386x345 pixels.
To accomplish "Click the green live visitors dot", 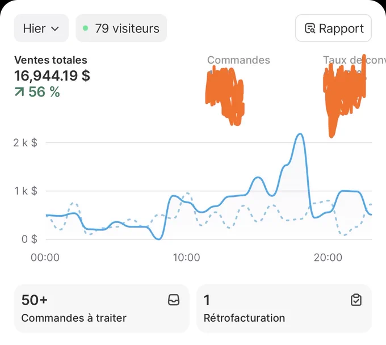I will coord(85,28).
